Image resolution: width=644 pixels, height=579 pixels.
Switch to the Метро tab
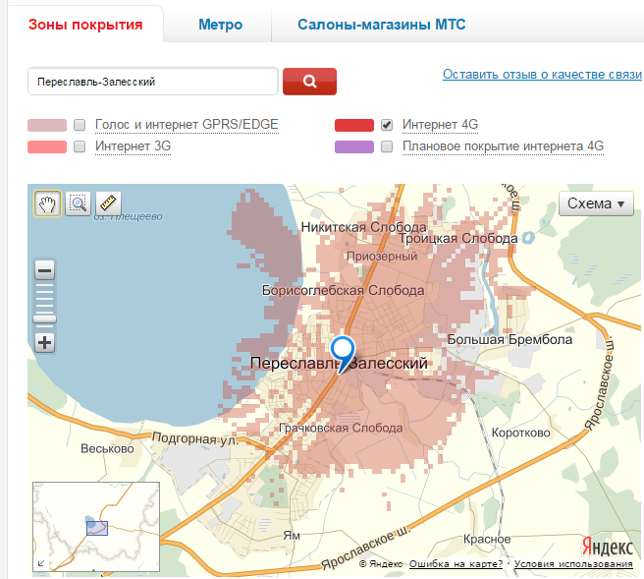point(220,25)
